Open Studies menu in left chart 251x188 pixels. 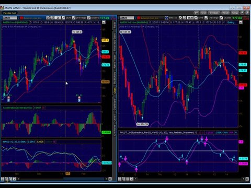pos(95,18)
